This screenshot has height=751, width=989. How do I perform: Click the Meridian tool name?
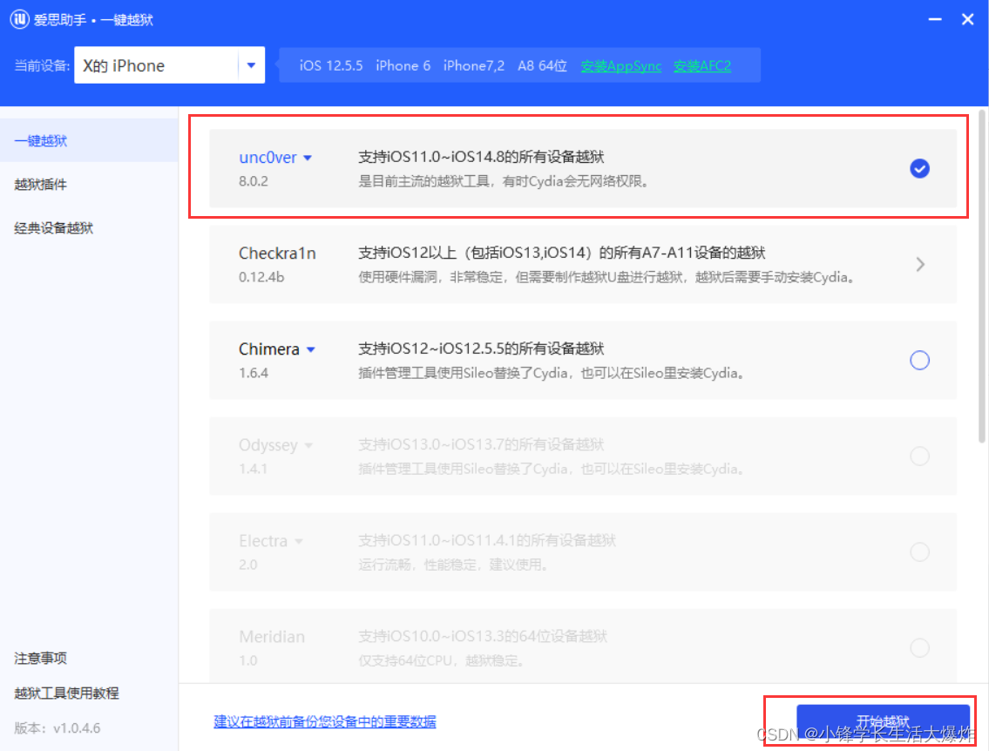click(x=272, y=637)
